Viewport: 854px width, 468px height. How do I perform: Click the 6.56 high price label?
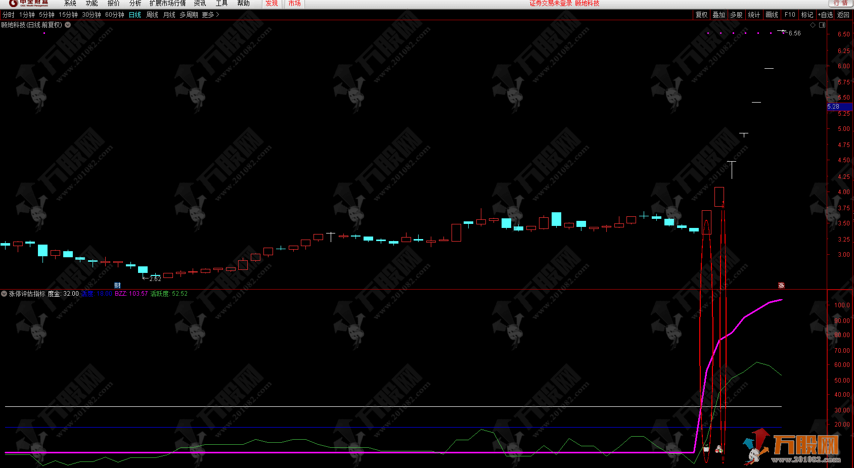click(x=794, y=33)
